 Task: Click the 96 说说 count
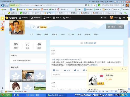[27, 44]
